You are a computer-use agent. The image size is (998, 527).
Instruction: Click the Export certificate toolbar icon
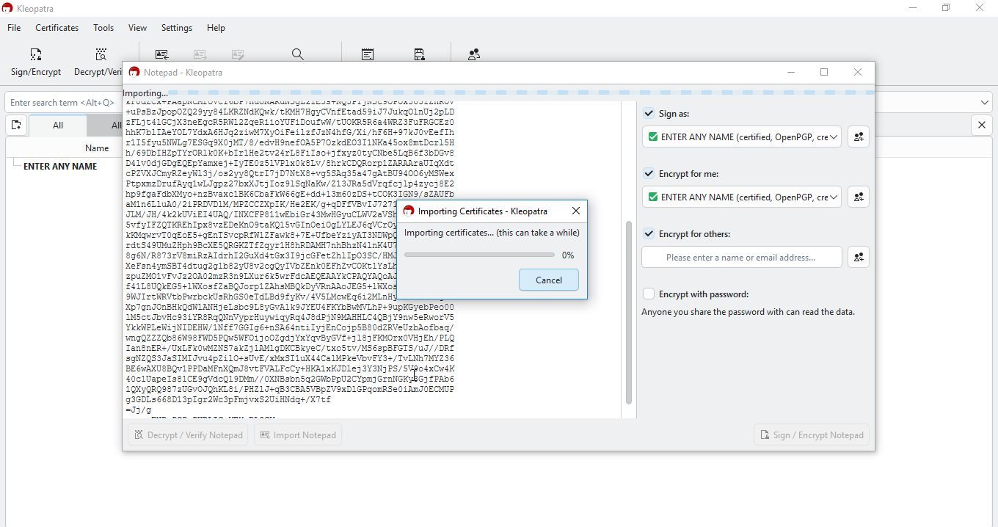pos(200,54)
